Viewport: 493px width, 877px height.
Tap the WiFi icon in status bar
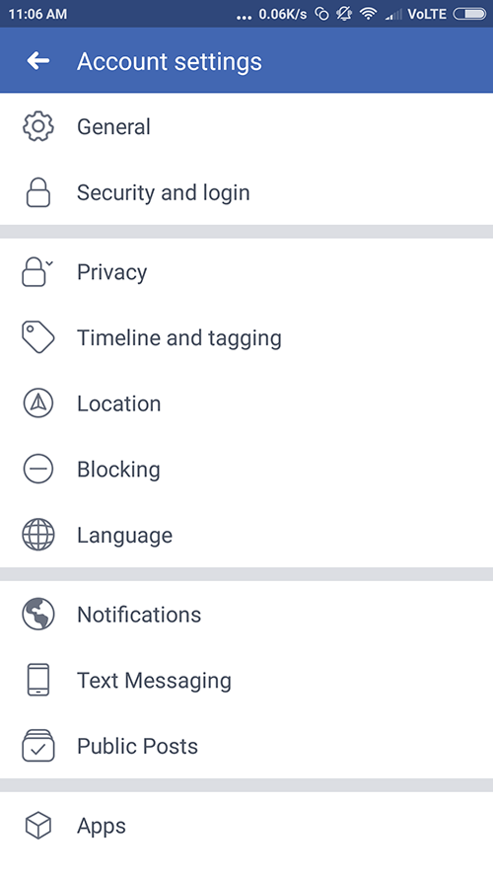coord(368,14)
